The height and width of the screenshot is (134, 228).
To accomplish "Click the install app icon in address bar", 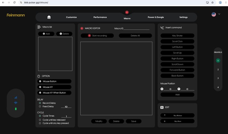I will tap(208, 2).
